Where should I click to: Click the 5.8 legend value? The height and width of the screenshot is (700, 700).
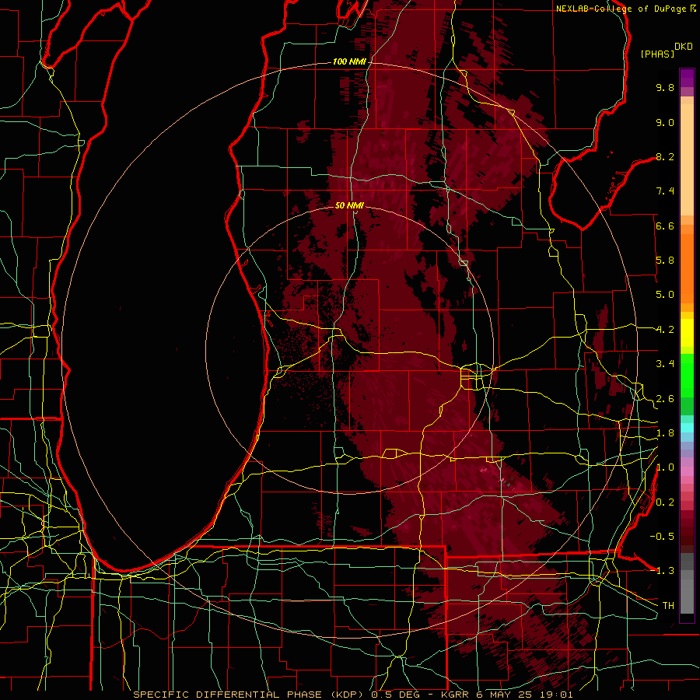coord(665,261)
